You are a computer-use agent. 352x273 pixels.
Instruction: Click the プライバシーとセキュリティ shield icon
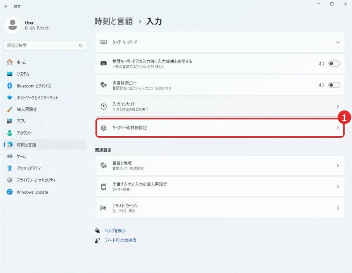[10, 180]
